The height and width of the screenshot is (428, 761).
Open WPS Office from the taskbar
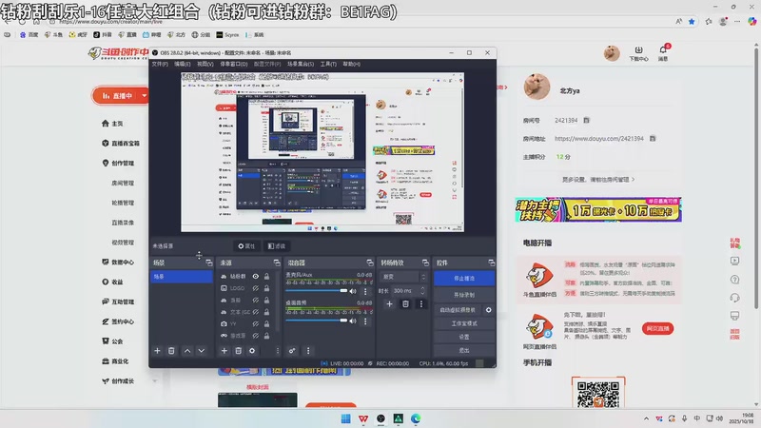click(363, 418)
